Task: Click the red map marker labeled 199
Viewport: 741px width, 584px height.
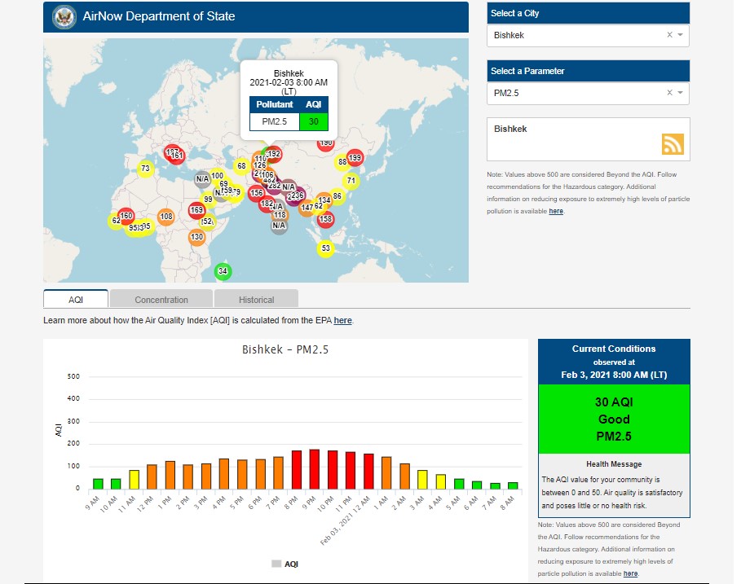Action: click(355, 158)
